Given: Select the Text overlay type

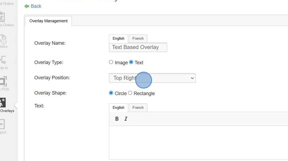Looking at the screenshot, I should tap(131, 62).
